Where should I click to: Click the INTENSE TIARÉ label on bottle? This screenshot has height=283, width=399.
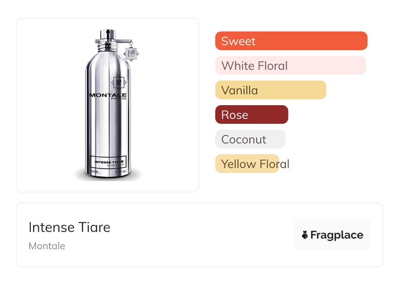[x=108, y=162]
